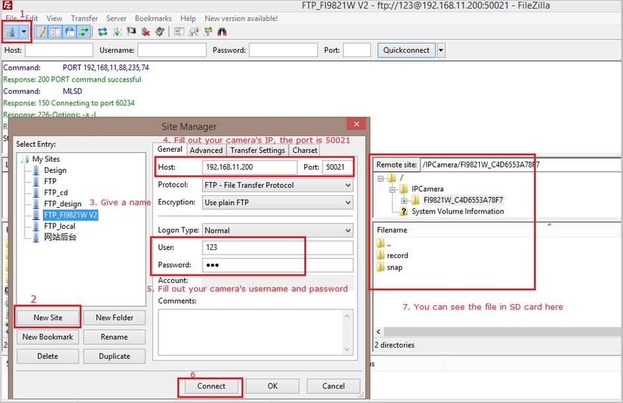Viewport: 623px width, 403px height.
Task: Switch to the General tab
Action: 170,149
